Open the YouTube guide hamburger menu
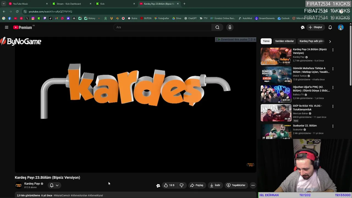The image size is (352, 198). [7, 27]
